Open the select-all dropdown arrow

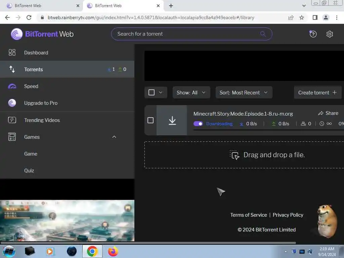(x=161, y=92)
